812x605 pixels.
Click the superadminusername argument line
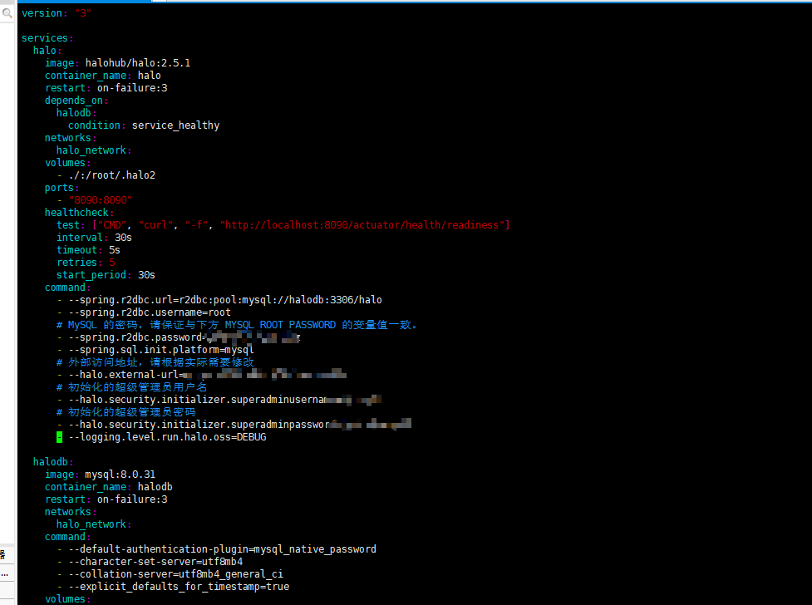coord(219,400)
